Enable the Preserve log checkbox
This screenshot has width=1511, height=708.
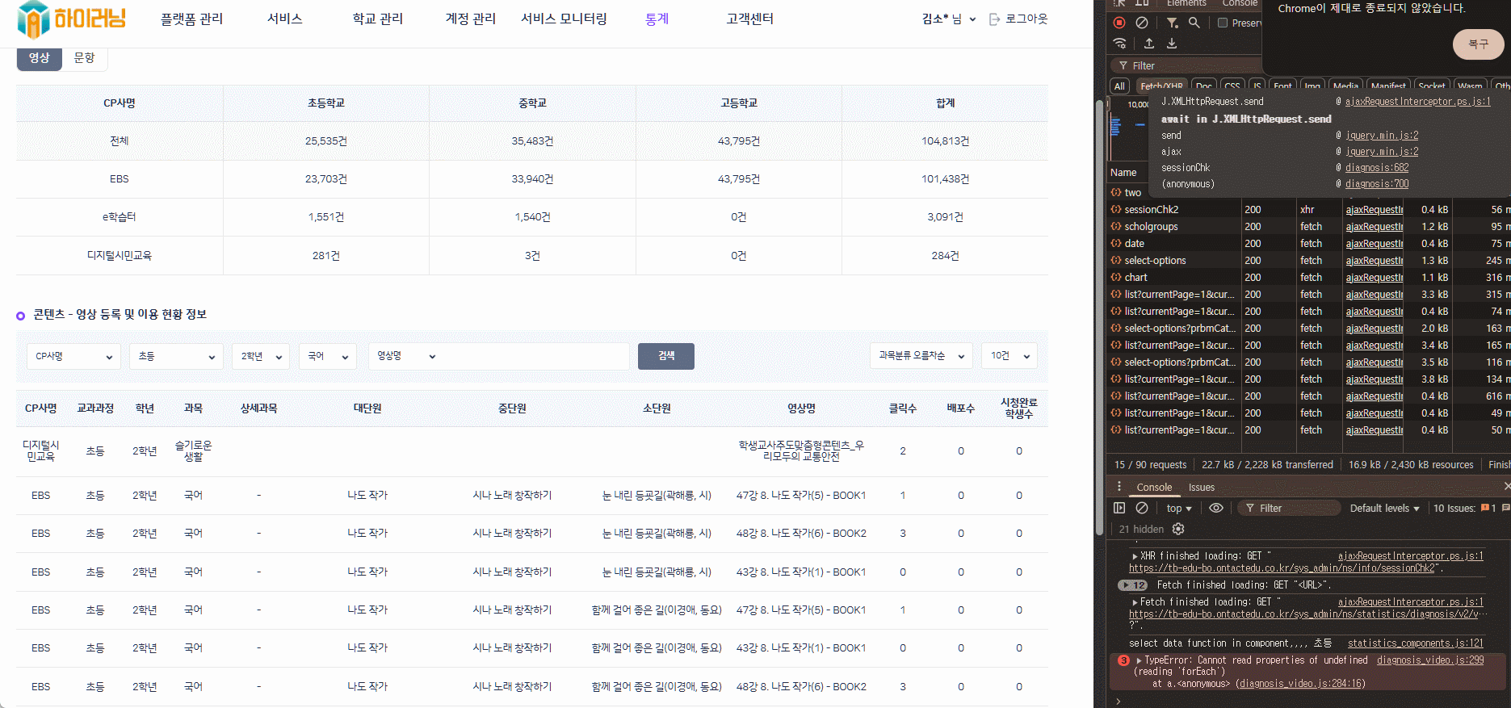tap(1223, 23)
